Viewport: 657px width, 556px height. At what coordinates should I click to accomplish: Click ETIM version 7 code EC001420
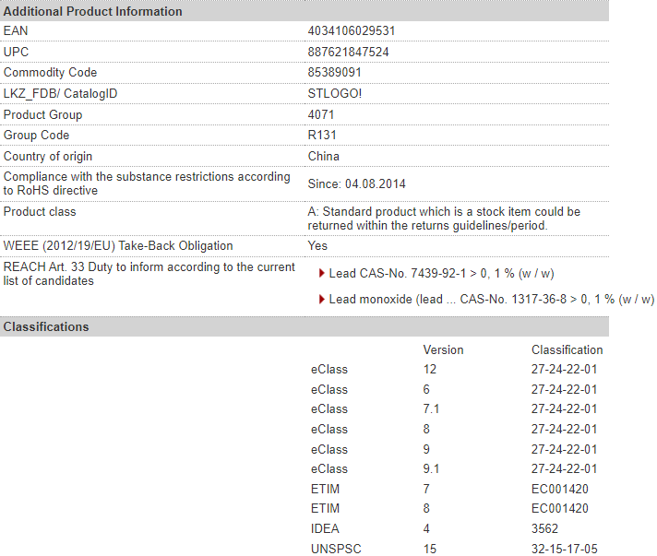pyautogui.click(x=560, y=489)
